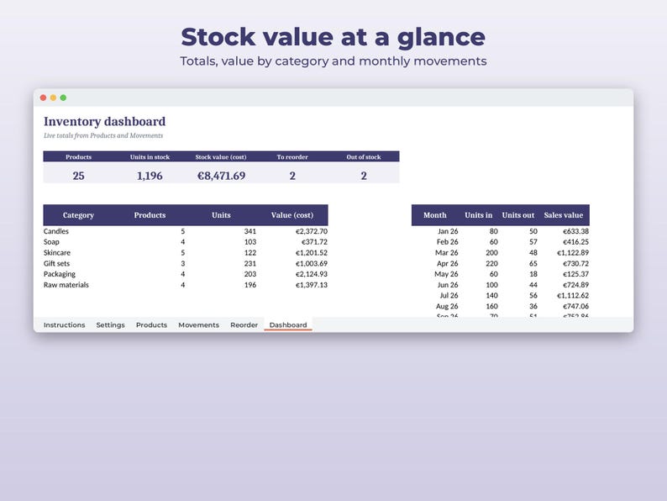Click Feb 26 units out cell 57
Viewport: 667px width, 501px height.
coord(533,242)
